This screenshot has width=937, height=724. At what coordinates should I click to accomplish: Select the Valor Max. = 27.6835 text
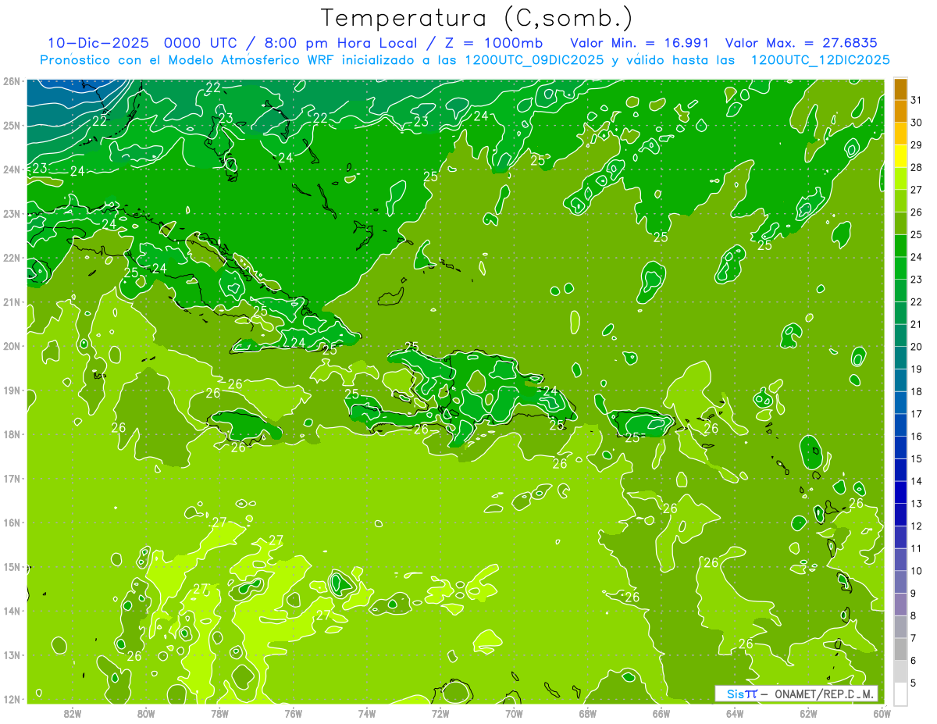(808, 43)
